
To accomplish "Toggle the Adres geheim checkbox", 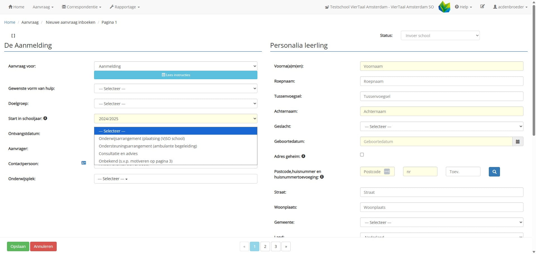I will [362, 154].
